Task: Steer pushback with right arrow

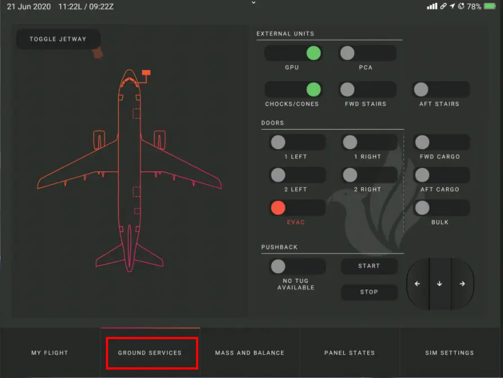Action: pos(462,284)
